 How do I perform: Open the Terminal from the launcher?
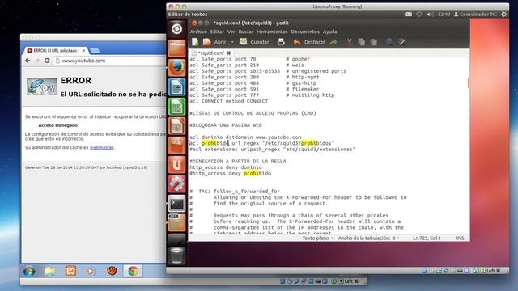176,204
